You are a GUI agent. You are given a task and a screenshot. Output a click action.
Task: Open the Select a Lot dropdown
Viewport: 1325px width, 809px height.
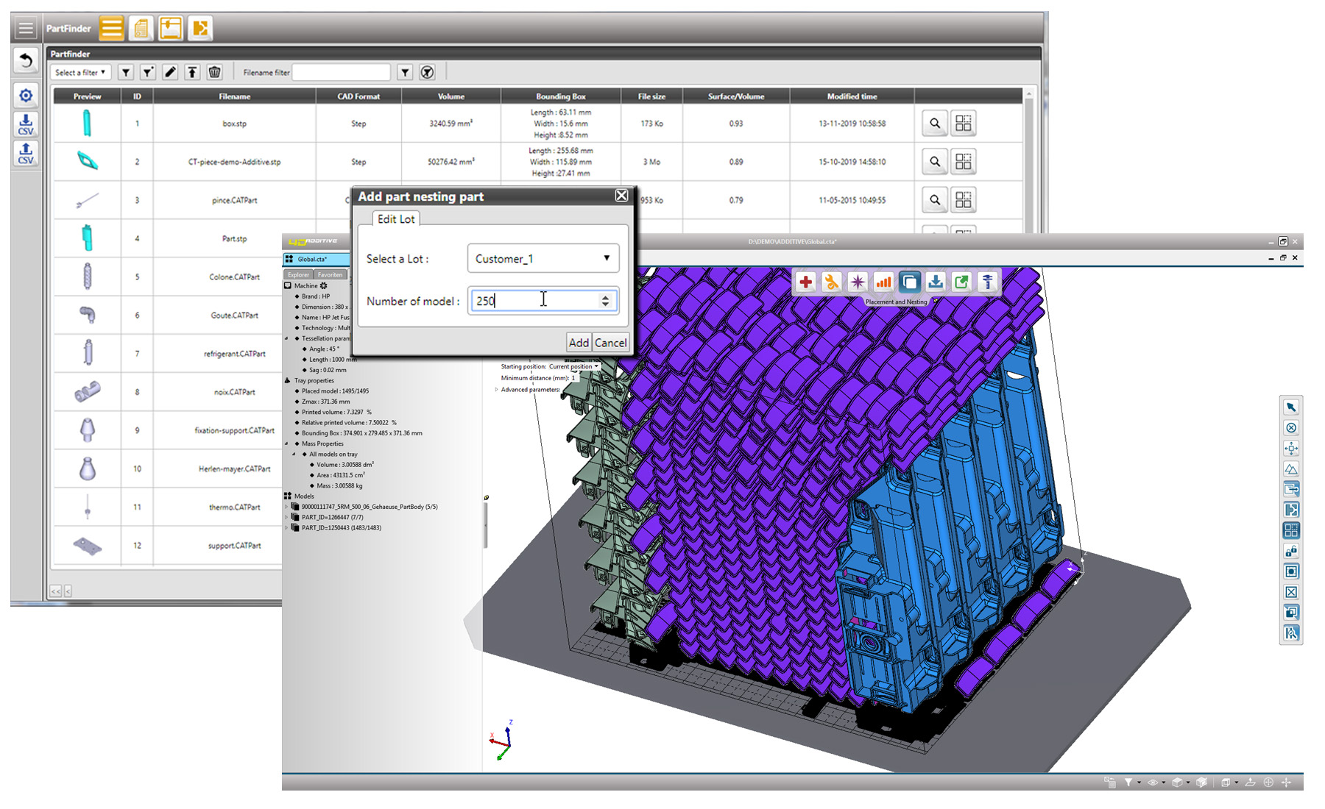point(543,259)
